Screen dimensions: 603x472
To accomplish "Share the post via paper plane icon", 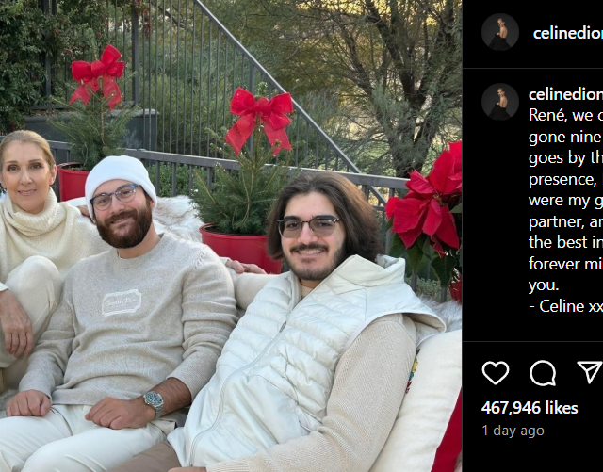I will pyautogui.click(x=590, y=371).
